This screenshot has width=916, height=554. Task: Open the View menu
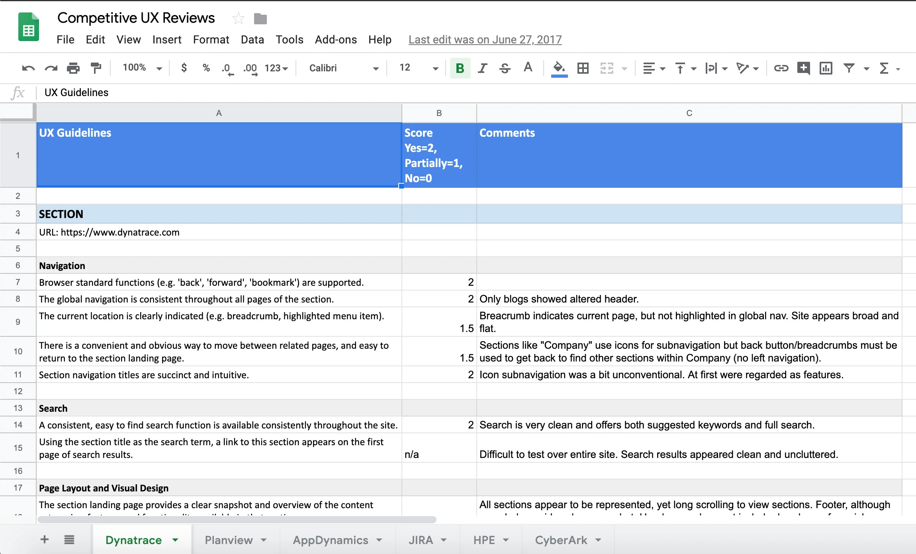tap(129, 39)
